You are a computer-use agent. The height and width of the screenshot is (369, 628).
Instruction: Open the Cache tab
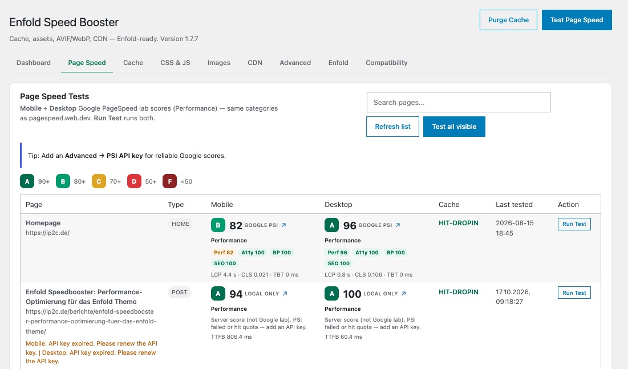pyautogui.click(x=133, y=63)
